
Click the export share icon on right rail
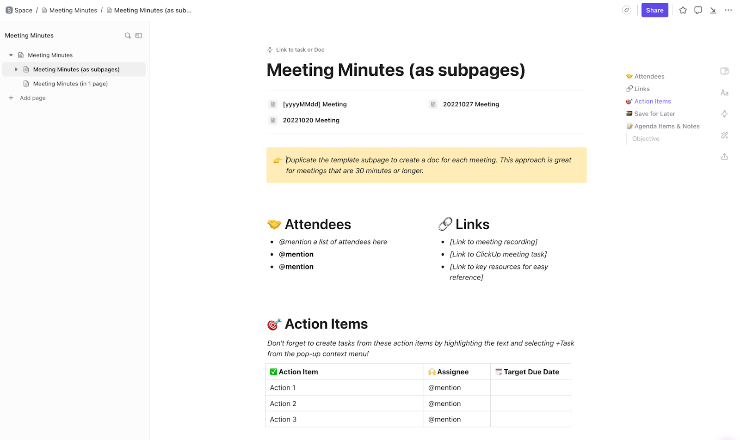click(x=725, y=157)
